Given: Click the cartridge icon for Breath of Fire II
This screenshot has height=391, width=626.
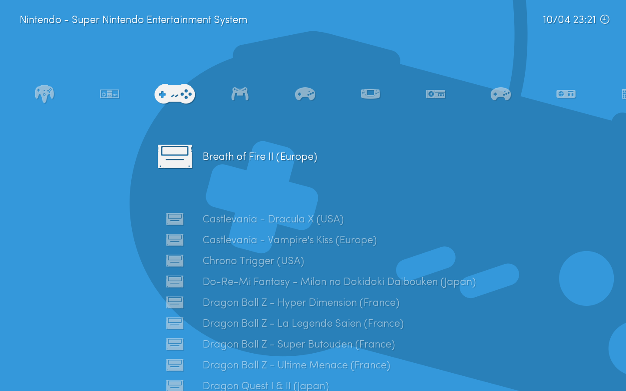Looking at the screenshot, I should click(175, 156).
